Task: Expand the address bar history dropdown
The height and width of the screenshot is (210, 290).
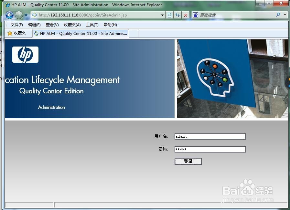Action: 162,15
